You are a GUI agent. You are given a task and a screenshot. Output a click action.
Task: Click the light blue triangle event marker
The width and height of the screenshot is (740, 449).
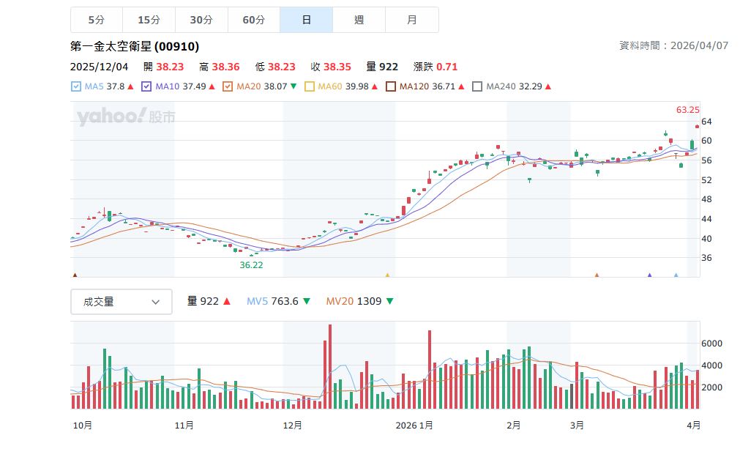point(676,275)
